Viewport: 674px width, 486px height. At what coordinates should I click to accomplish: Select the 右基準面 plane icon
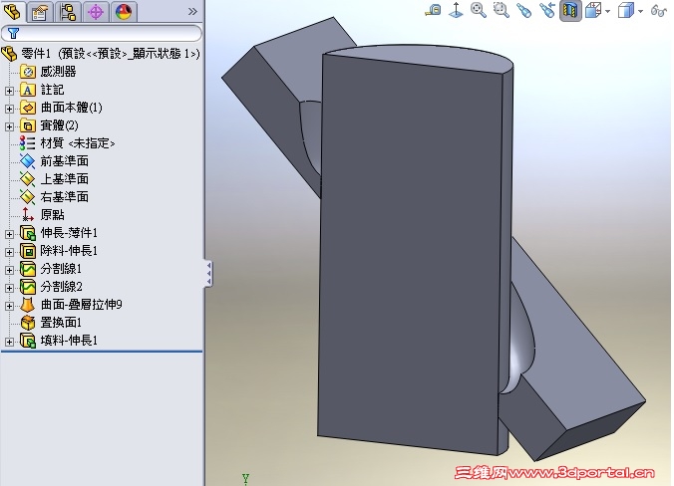coord(28,197)
